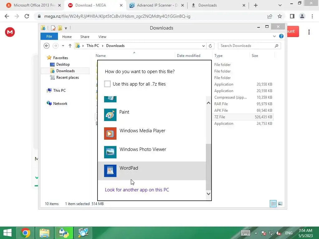Click Explorer quick access properties icon
The height and width of the screenshot is (239, 319).
[53, 28]
